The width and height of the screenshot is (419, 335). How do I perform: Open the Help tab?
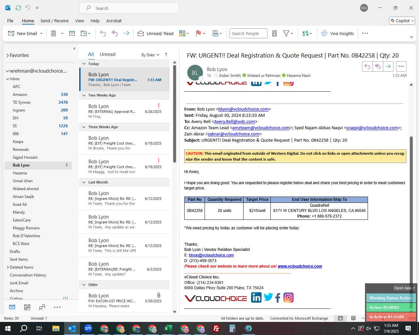click(95, 21)
